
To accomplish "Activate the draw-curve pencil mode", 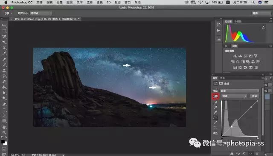I will coord(215,122).
